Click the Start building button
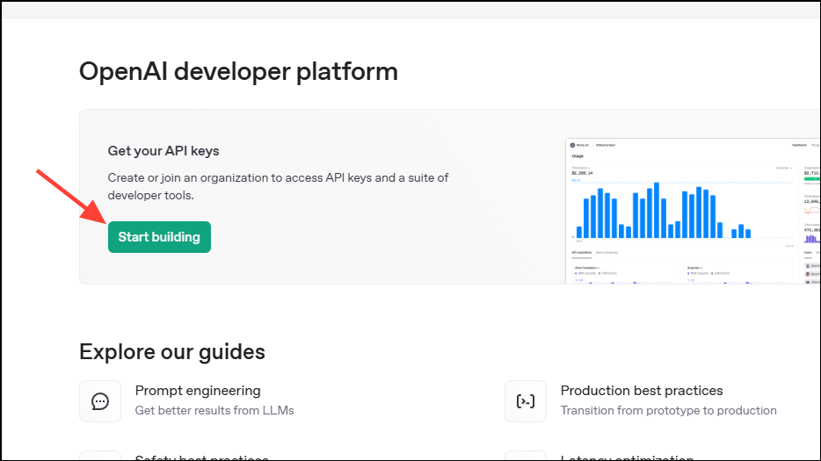This screenshot has height=461, width=821. 159,237
